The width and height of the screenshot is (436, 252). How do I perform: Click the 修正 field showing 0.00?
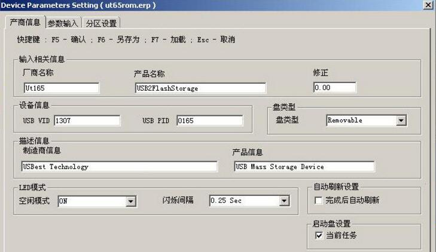(x=334, y=87)
